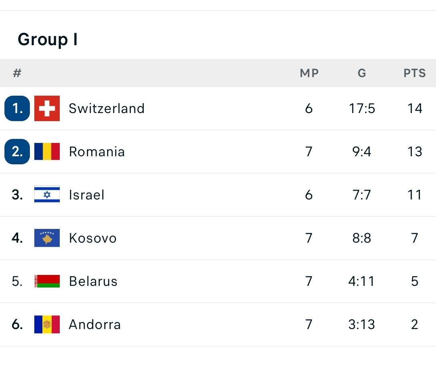Image resolution: width=436 pixels, height=365 pixels.
Task: Click the Israel flag icon
Action: 47,195
